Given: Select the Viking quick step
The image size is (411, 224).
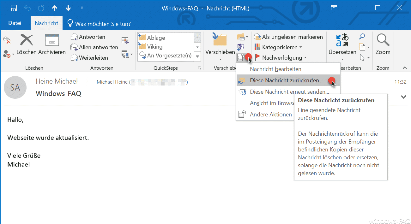Looking at the screenshot, I should [x=166, y=46].
